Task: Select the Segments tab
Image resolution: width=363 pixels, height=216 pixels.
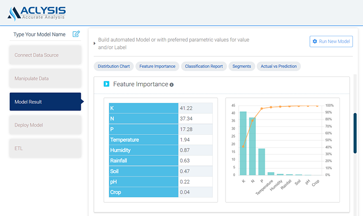Action: coord(241,66)
